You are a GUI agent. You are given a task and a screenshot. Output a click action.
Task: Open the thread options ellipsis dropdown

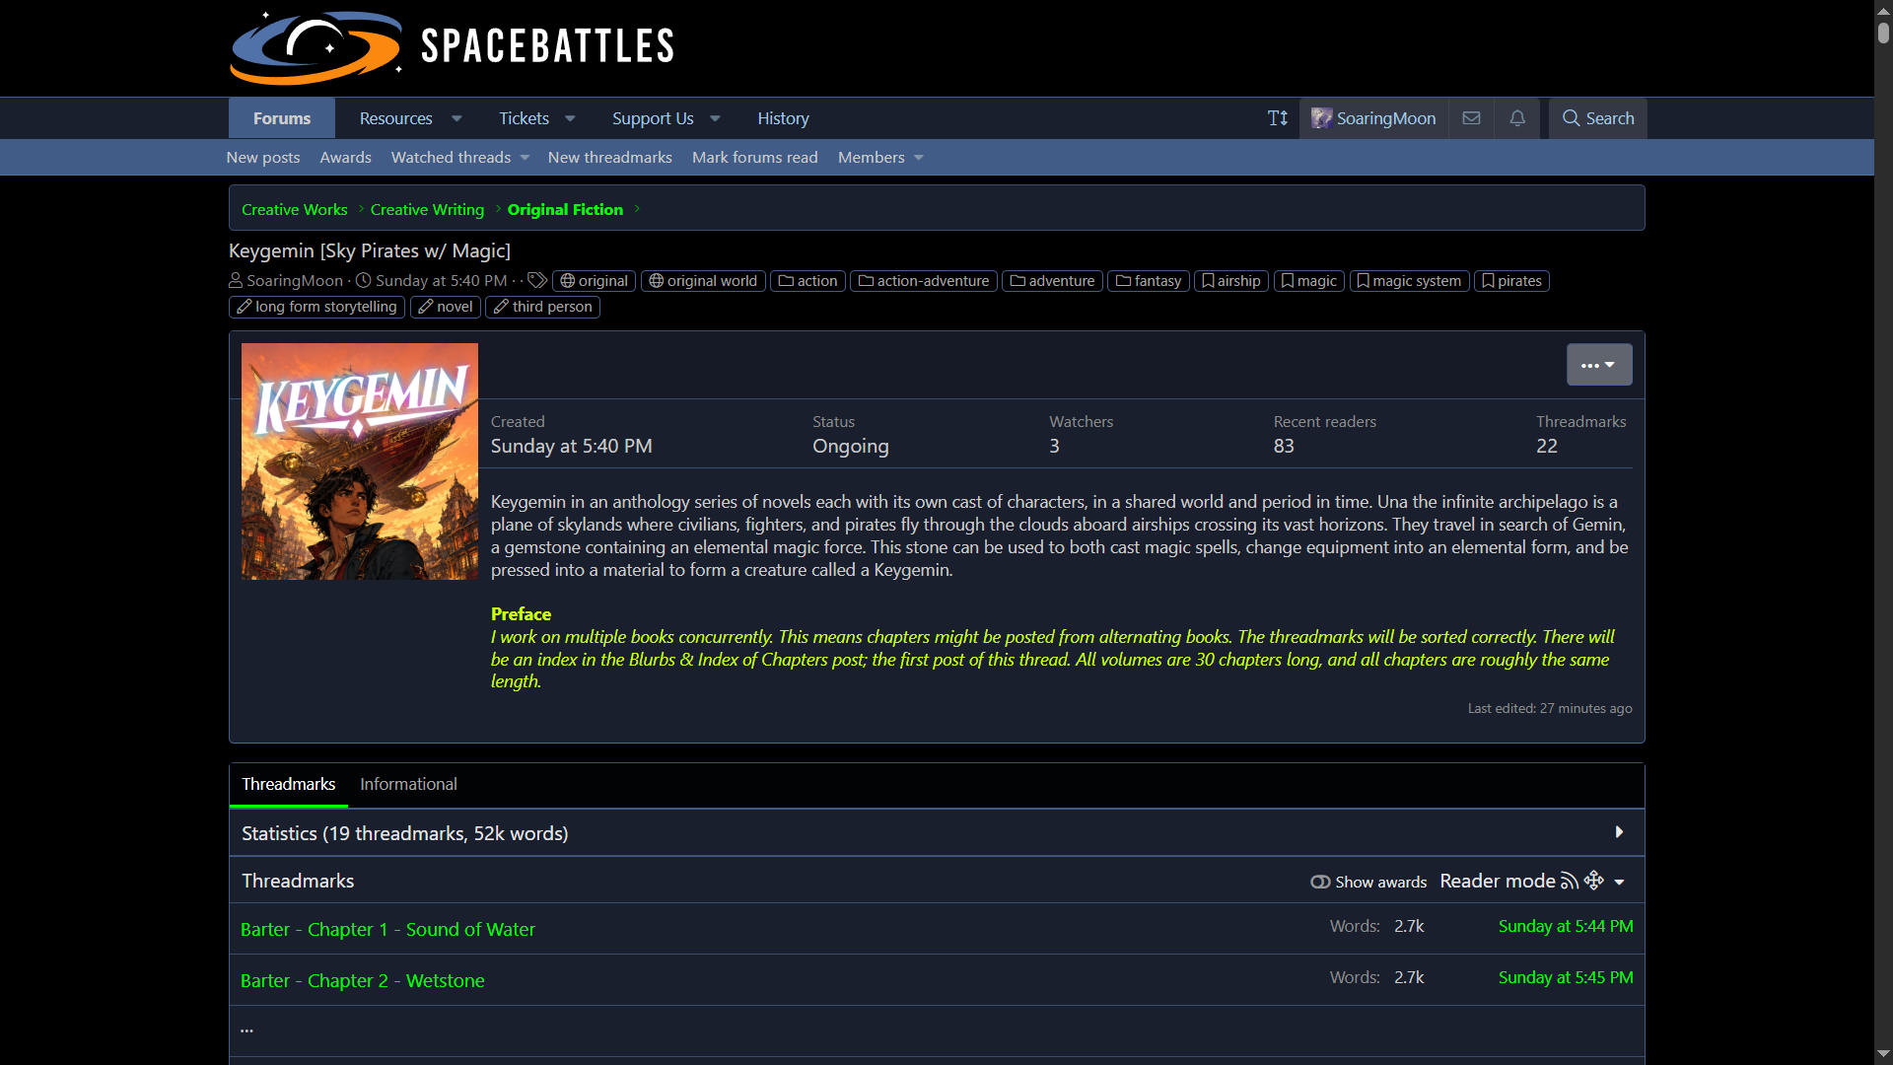[x=1599, y=365]
